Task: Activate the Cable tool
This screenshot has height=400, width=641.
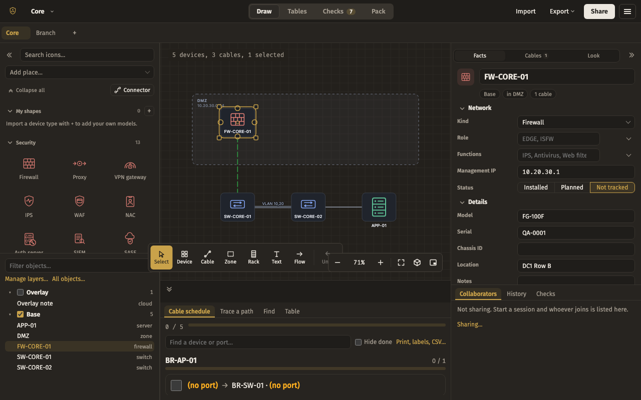Action: coord(207,257)
